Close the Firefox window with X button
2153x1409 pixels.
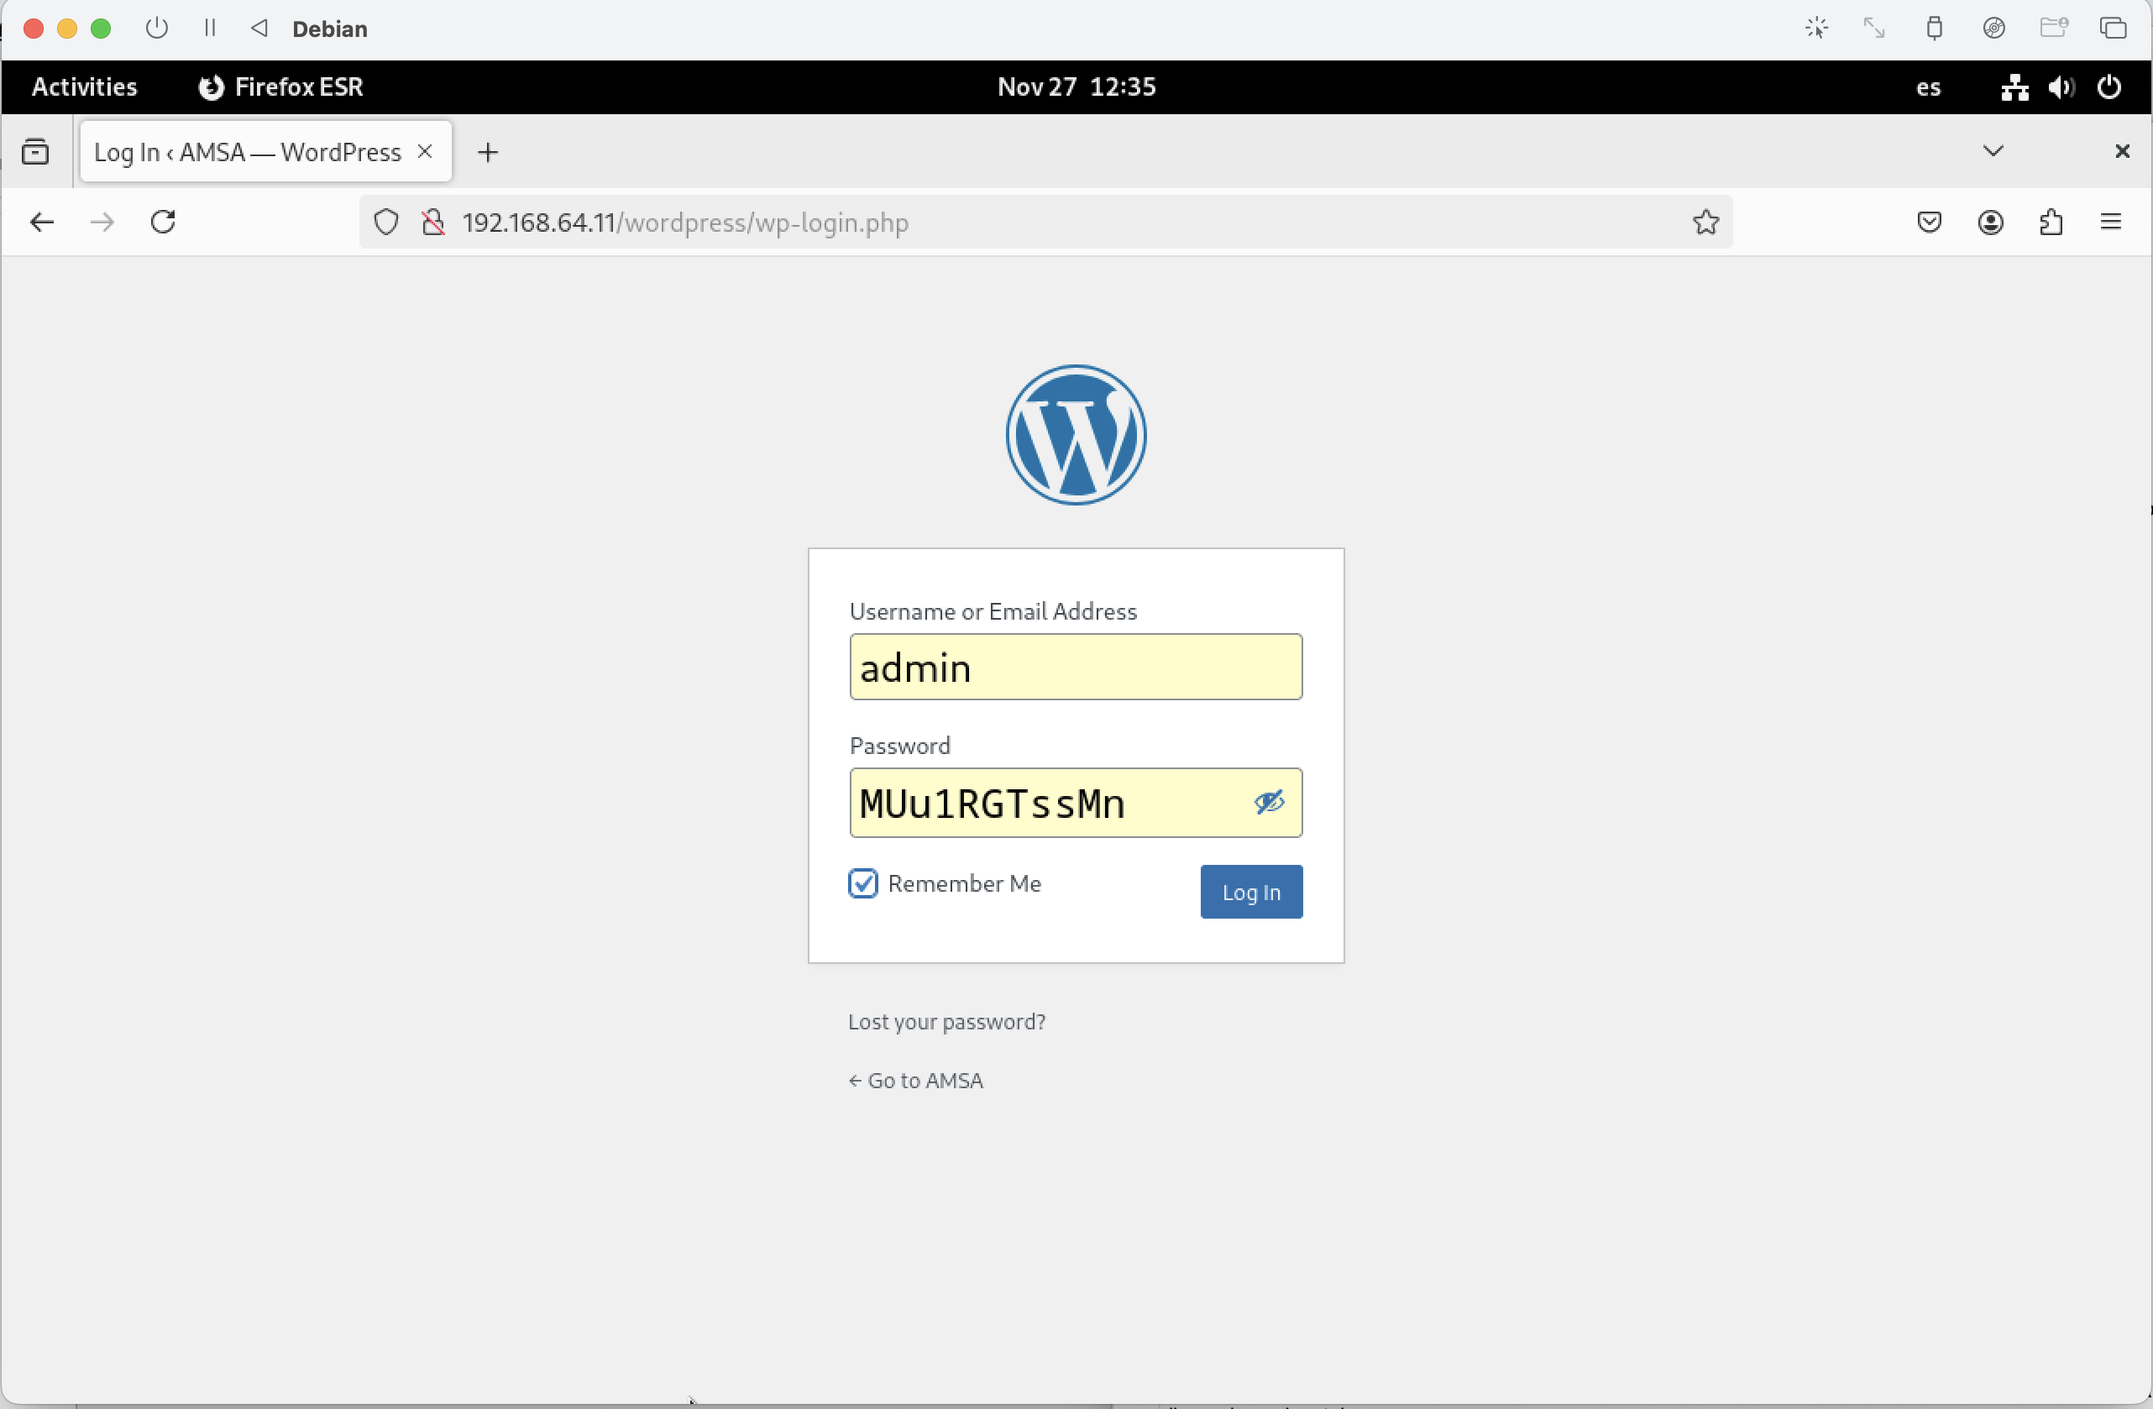tap(2121, 151)
